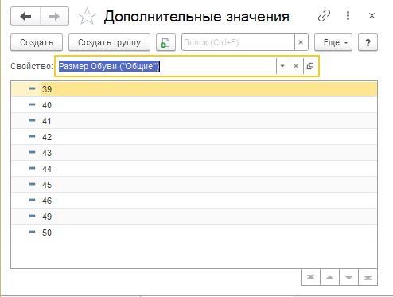Select the row with value 50
Screen dimensions: 393x297
coord(194,233)
